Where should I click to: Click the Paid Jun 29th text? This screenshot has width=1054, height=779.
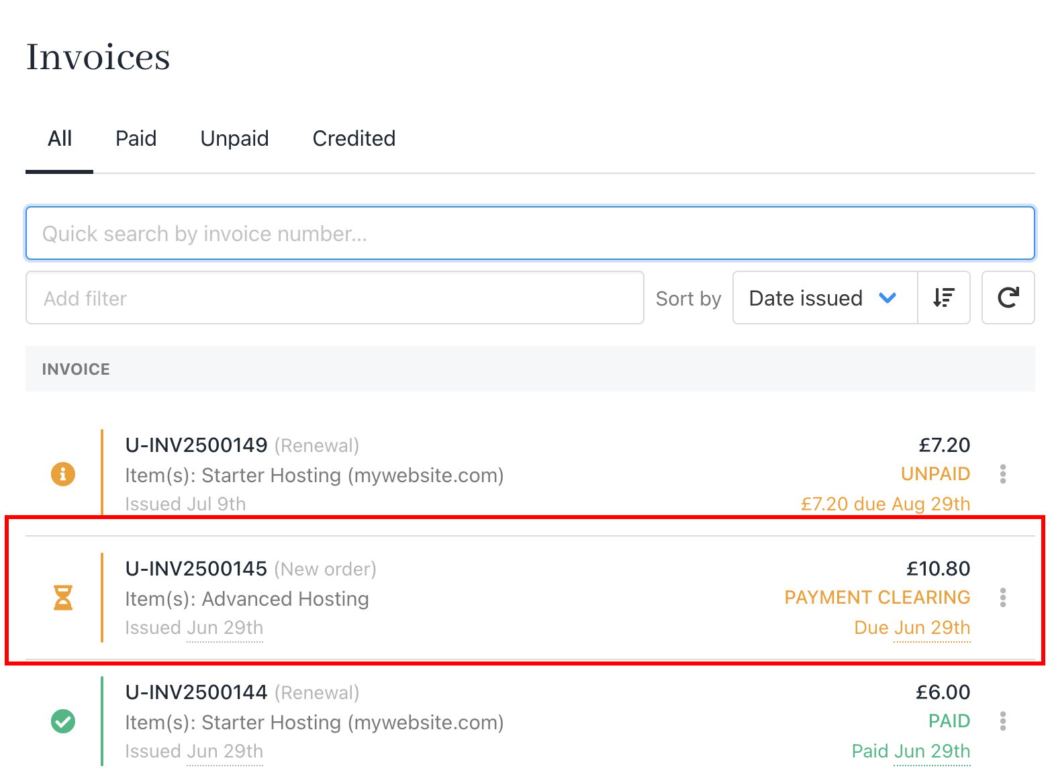[911, 751]
